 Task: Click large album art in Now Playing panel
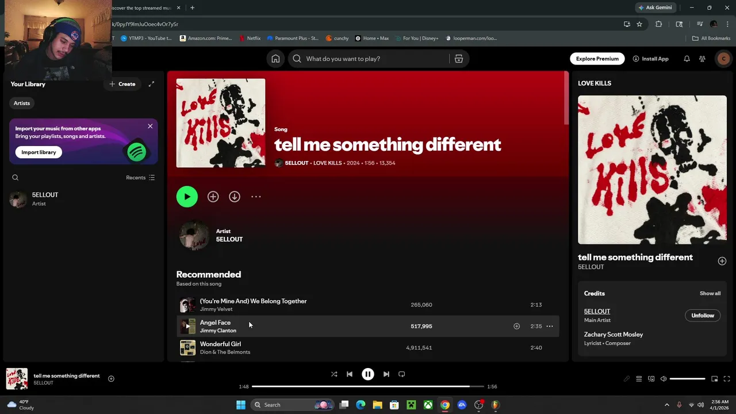pos(652,170)
